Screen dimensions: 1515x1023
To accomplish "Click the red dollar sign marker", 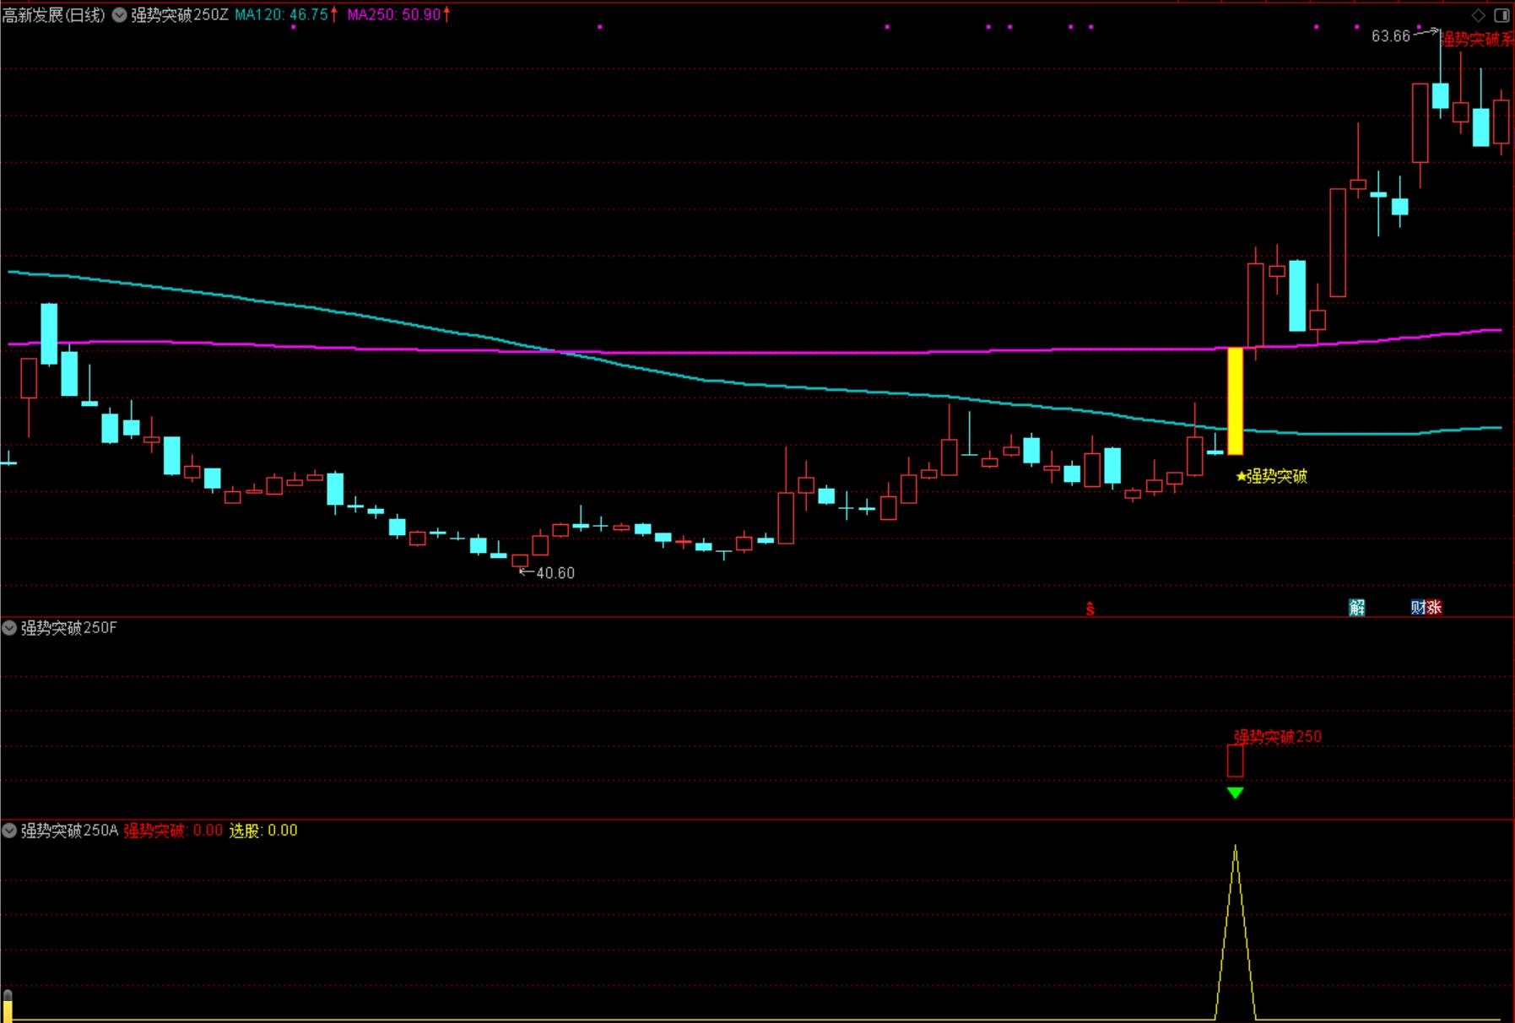I will point(1090,609).
